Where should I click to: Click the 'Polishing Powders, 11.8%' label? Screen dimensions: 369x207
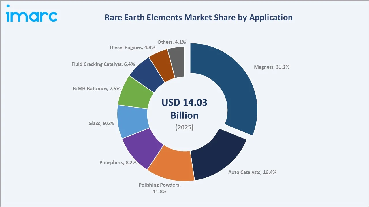[x=159, y=188]
